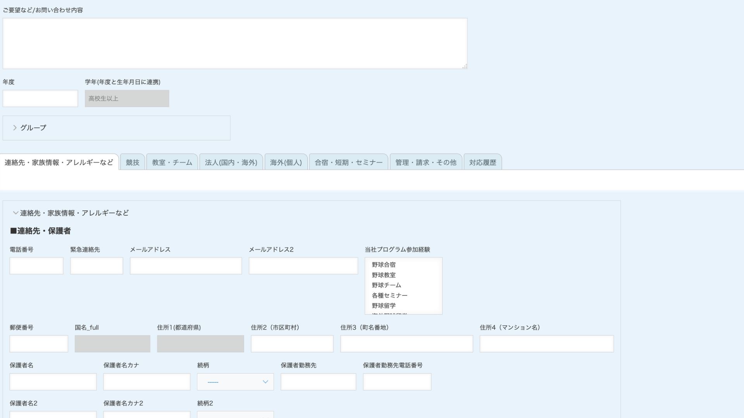Image resolution: width=744 pixels, height=418 pixels.
Task: Select 野球合宿 in the program experience list
Action: [384, 265]
